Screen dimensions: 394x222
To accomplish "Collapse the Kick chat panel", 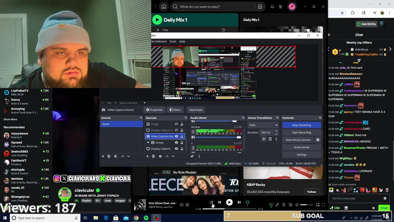I will pyautogui.click(x=329, y=35).
